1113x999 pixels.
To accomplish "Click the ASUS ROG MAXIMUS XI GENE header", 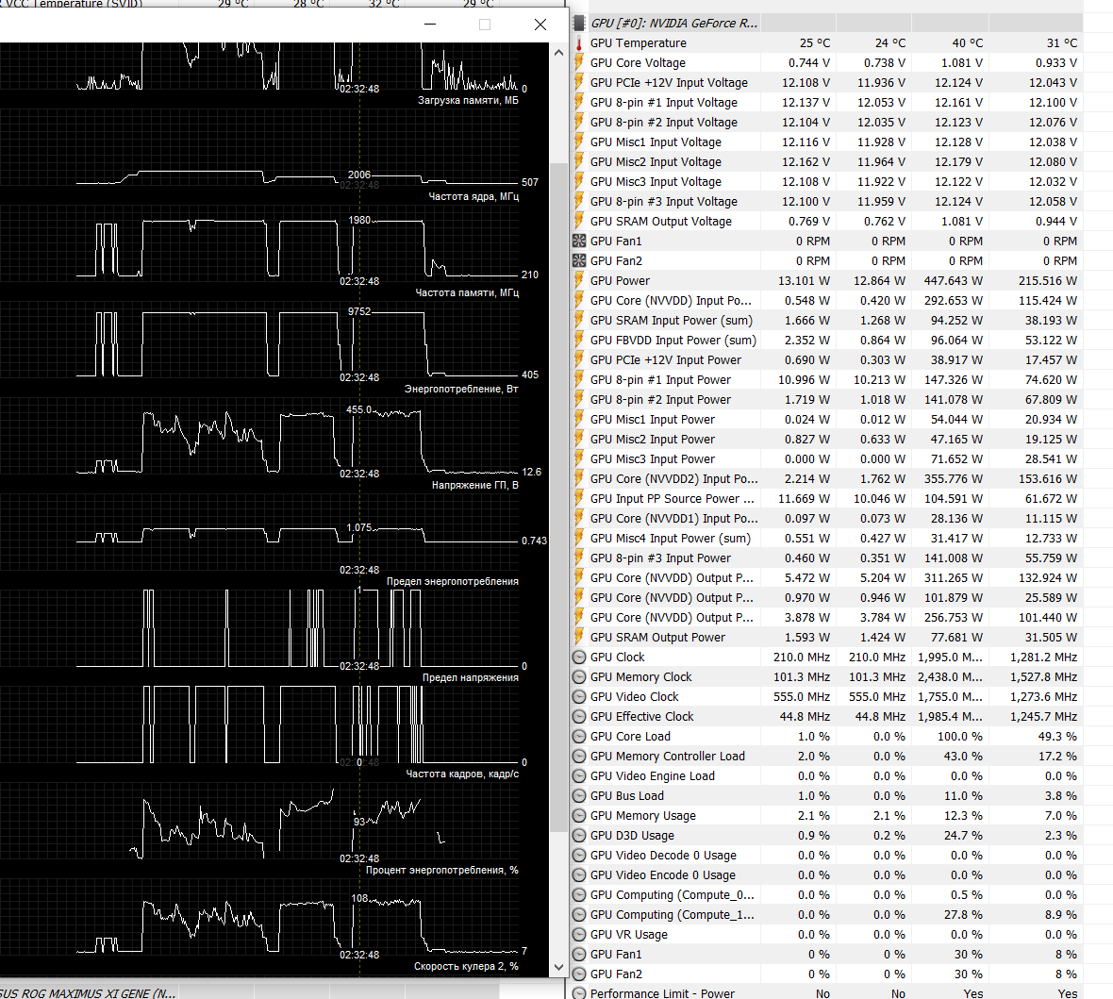I will coord(87,992).
